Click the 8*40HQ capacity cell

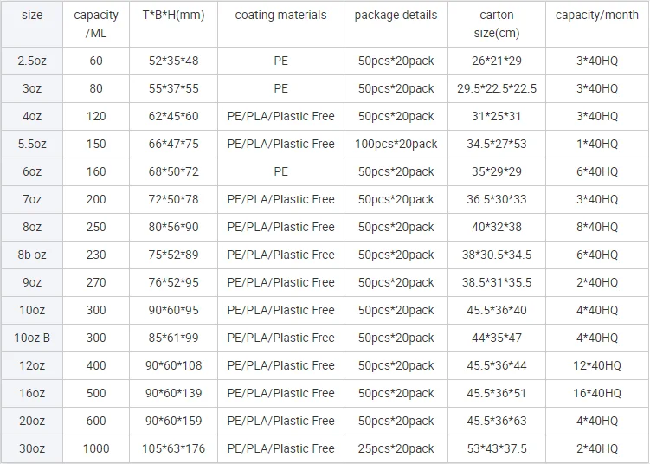pyautogui.click(x=597, y=227)
